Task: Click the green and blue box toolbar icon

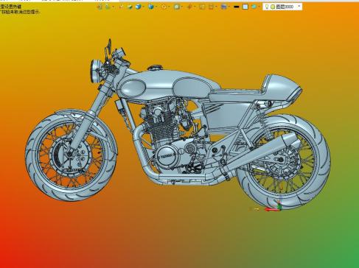Action: point(130,7)
